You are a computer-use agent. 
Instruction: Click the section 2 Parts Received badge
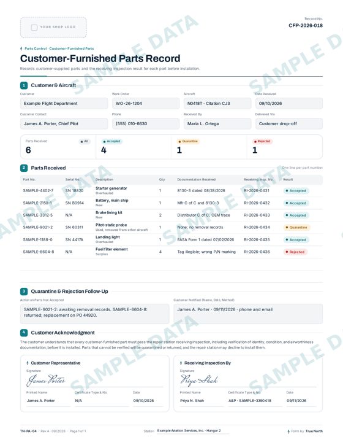(24, 168)
